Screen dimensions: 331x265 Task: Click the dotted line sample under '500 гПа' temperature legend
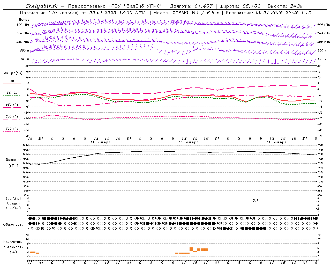11,131
